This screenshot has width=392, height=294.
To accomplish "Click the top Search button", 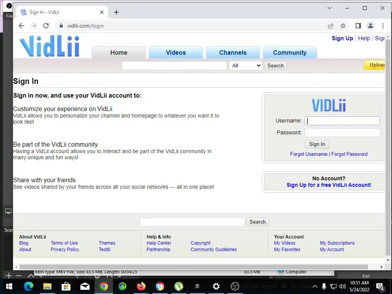I will point(276,65).
